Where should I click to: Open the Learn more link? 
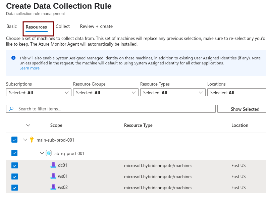[x=30, y=68]
